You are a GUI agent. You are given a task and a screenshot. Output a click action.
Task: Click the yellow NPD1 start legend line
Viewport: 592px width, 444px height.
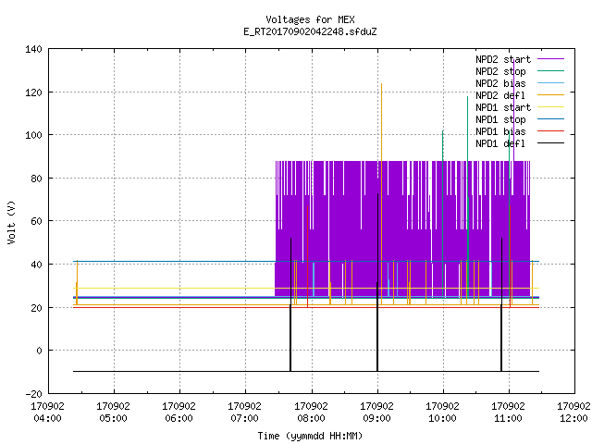pyautogui.click(x=550, y=107)
